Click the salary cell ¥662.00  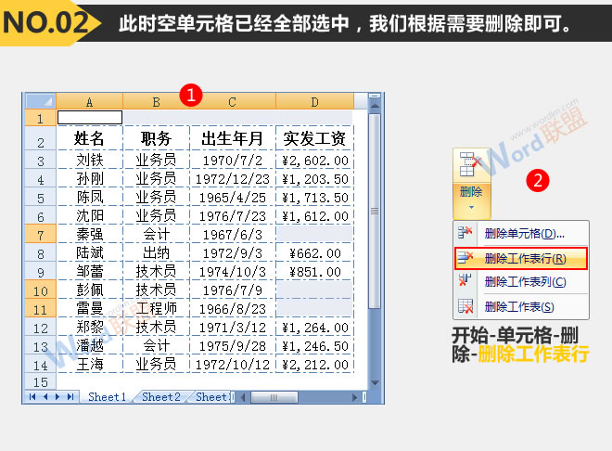point(314,253)
